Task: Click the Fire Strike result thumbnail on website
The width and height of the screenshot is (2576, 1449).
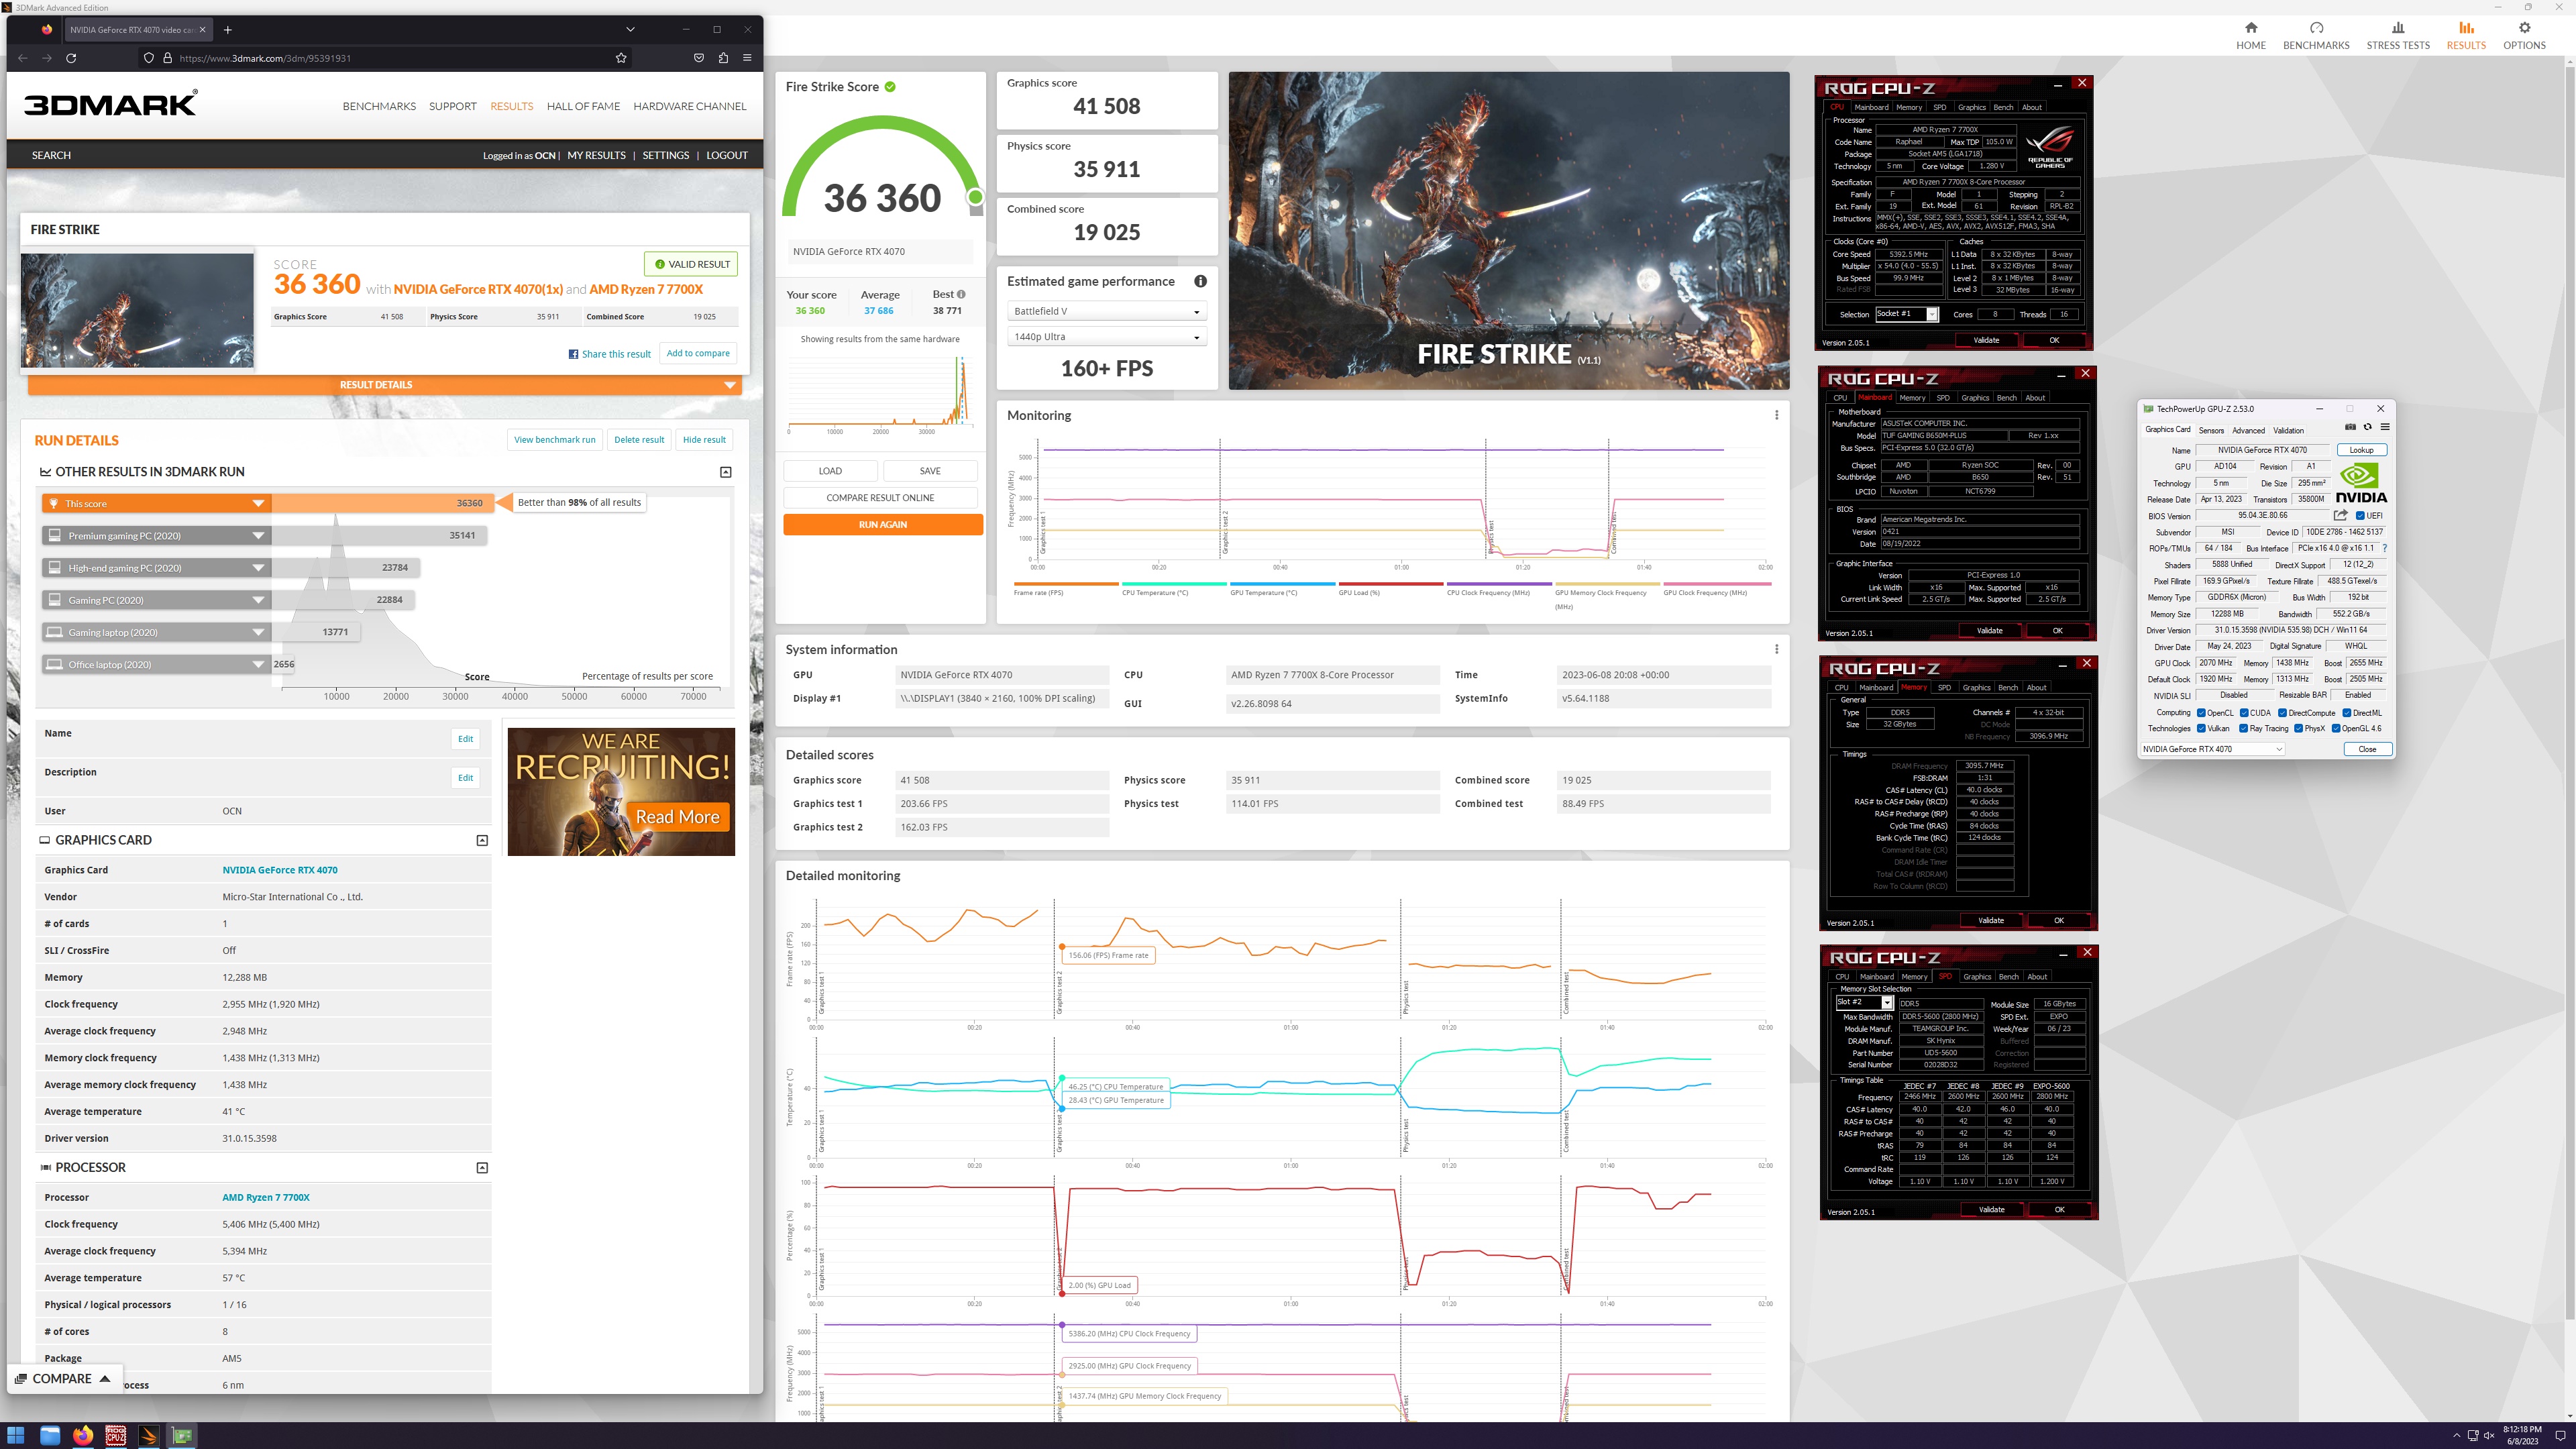Action: 137,310
